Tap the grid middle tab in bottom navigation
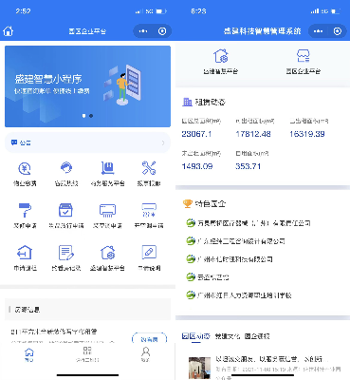The image size is (350, 380). [87, 354]
